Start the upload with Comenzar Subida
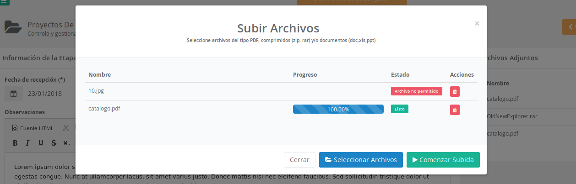 click(443, 160)
